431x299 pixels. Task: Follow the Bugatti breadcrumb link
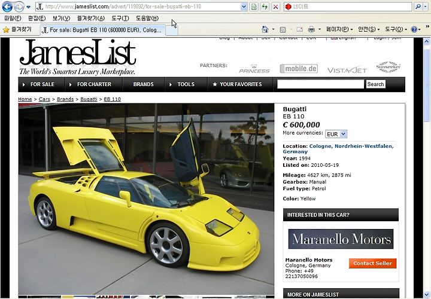coord(89,99)
